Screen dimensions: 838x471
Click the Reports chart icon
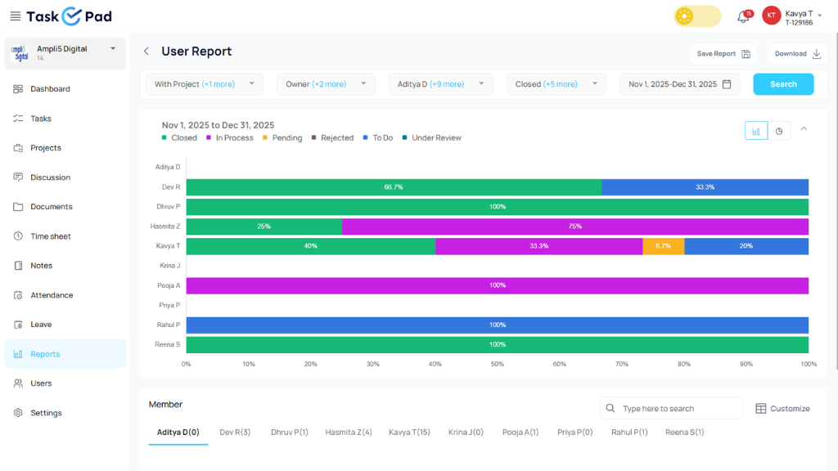(x=18, y=354)
